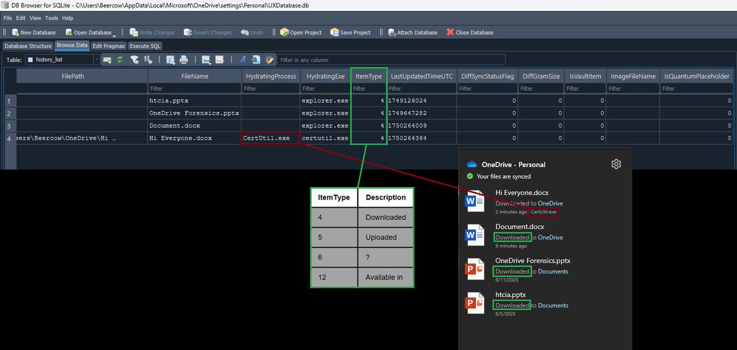Click the Undo toolbar icon

click(x=245, y=32)
